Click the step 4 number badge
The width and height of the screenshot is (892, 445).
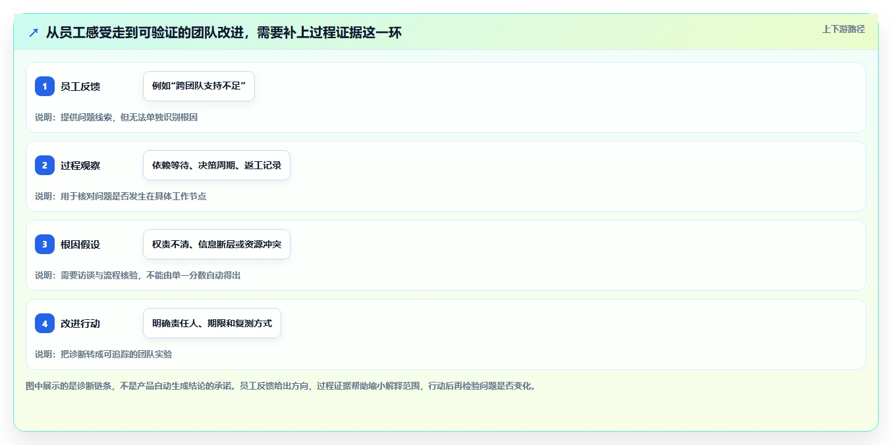coord(45,323)
